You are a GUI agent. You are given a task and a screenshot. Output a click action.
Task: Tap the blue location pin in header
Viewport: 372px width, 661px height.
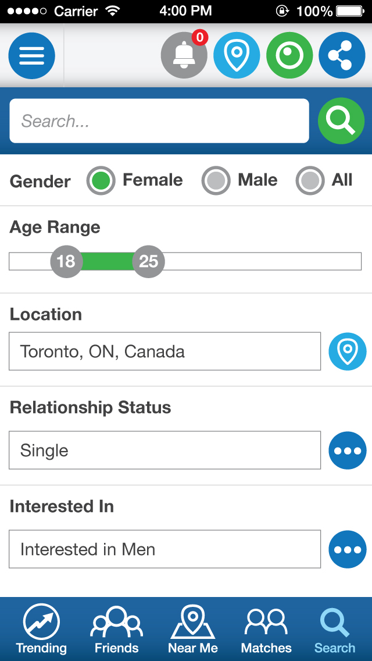pos(237,56)
